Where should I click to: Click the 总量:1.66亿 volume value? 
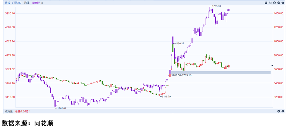(x=22, y=111)
